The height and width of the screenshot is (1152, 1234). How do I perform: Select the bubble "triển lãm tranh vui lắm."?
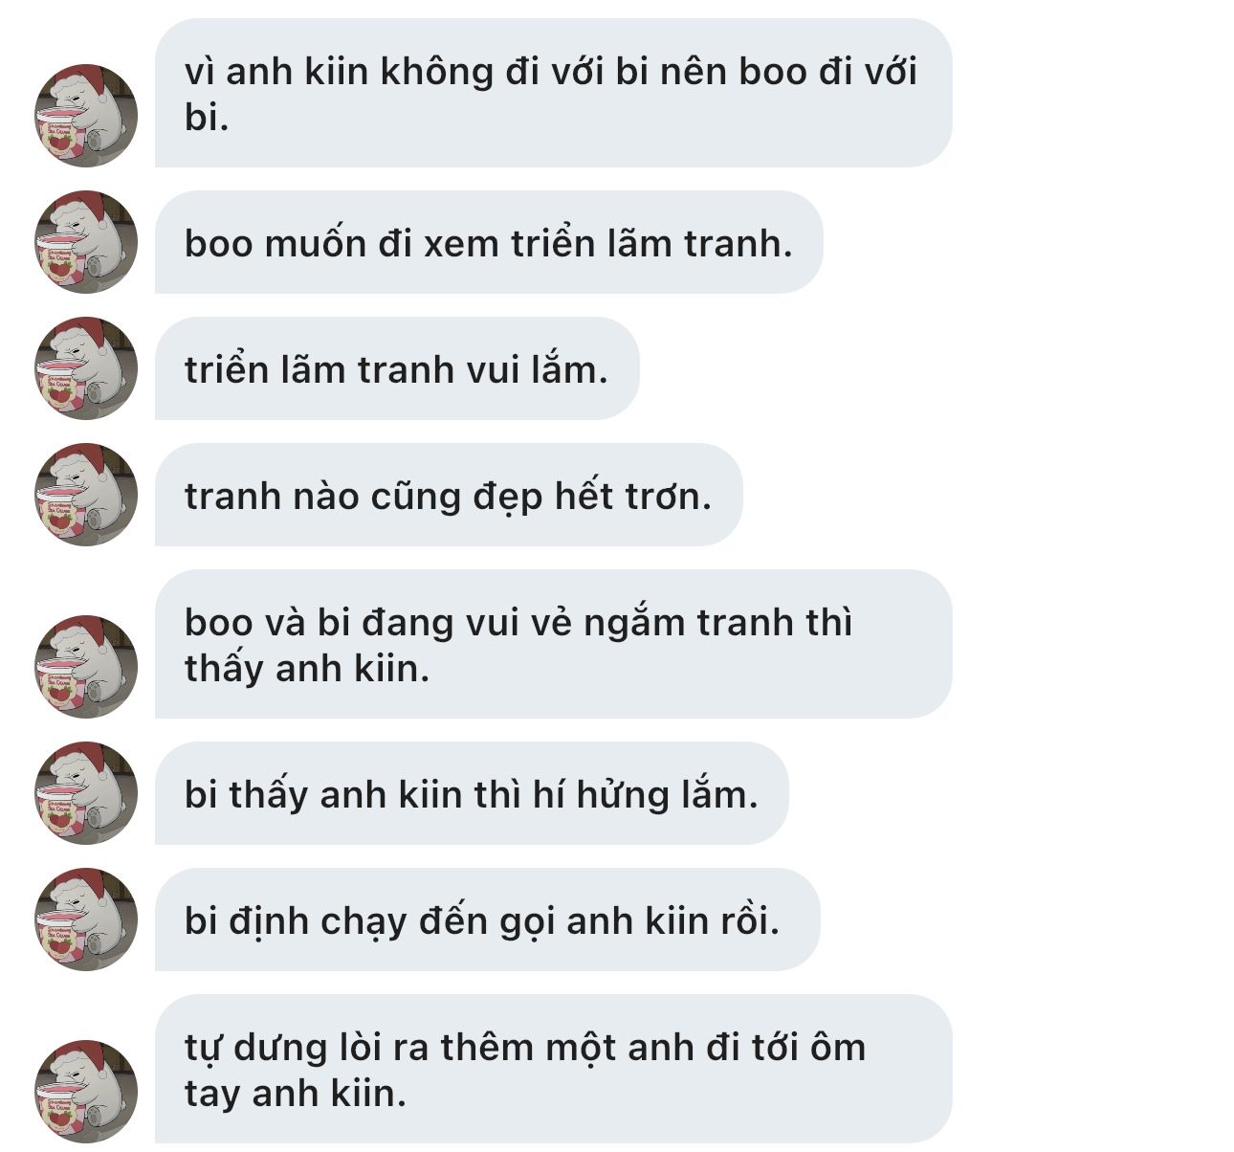click(397, 368)
